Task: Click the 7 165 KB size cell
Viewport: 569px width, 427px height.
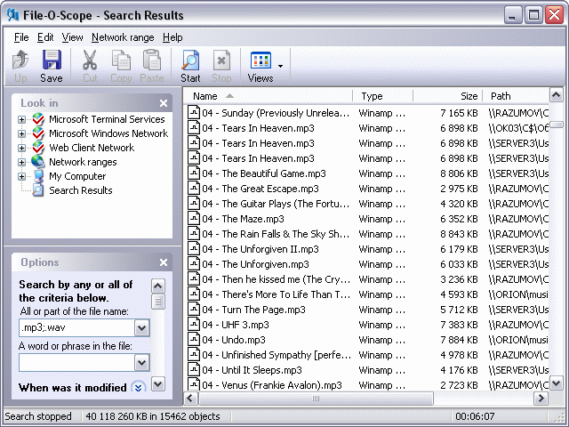Action: (x=459, y=113)
